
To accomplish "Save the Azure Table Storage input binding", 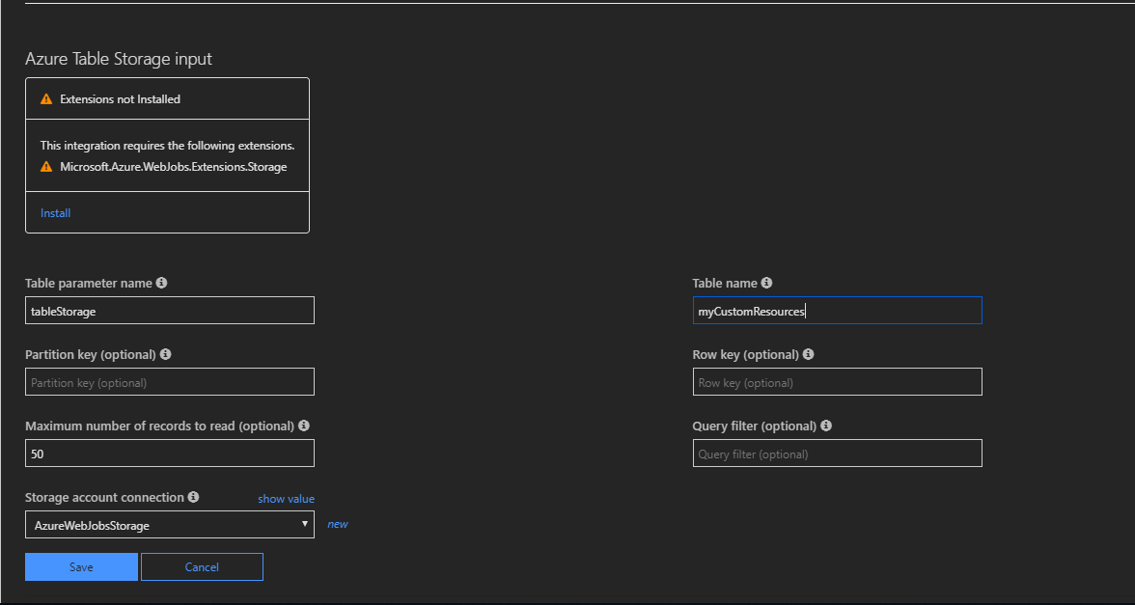I will coord(81,566).
